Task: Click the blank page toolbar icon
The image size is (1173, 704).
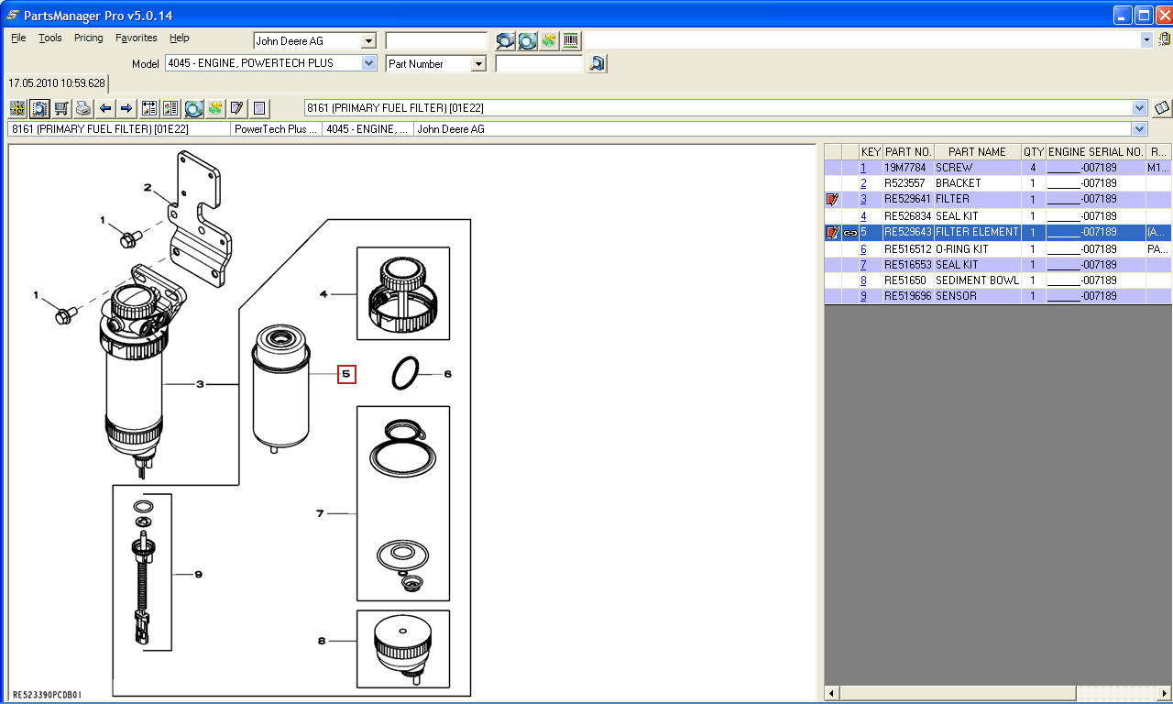Action: pyautogui.click(x=259, y=108)
